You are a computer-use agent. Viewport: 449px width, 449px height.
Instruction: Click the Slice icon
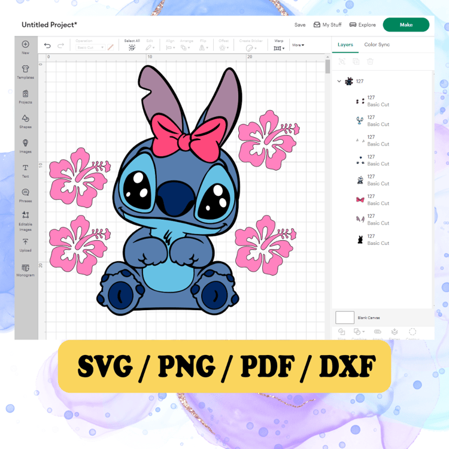[x=342, y=332]
